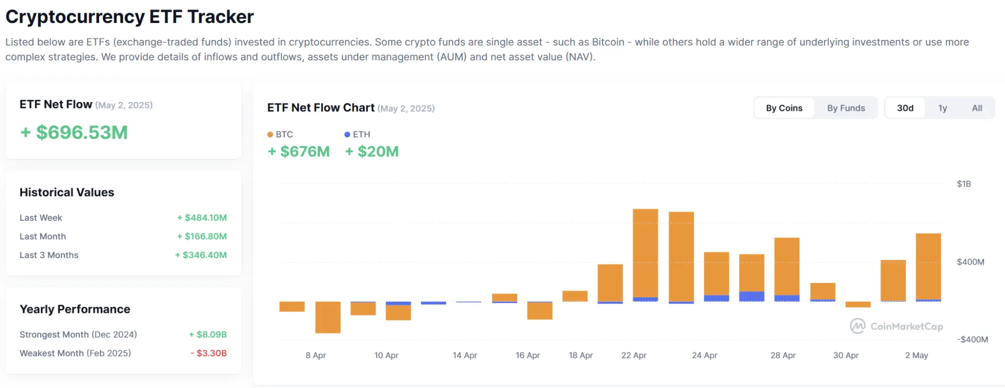The image size is (1005, 388).
Task: Click the ETF Net Flow Chart title
Action: click(320, 108)
